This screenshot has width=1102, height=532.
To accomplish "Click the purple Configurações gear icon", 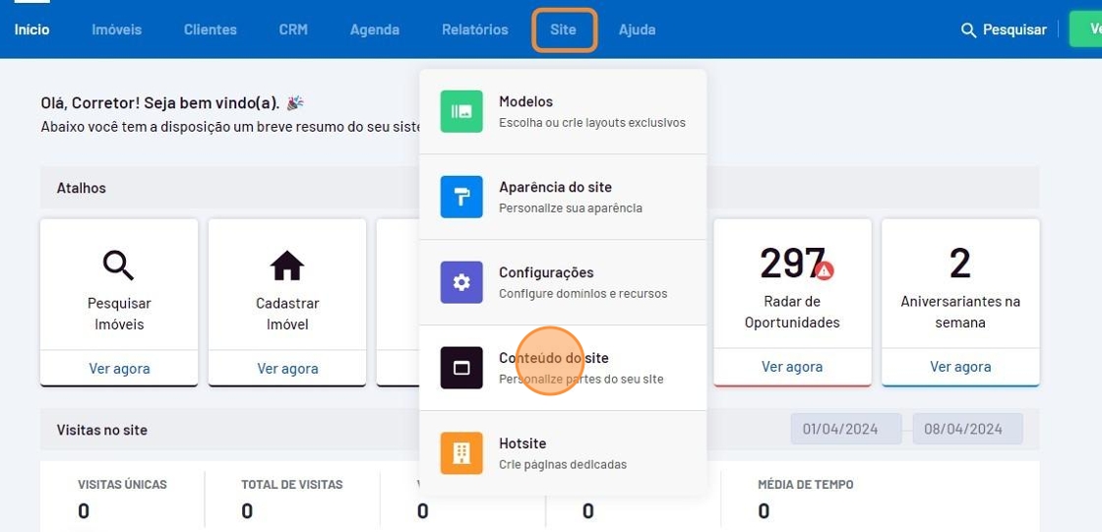I will [x=460, y=282].
